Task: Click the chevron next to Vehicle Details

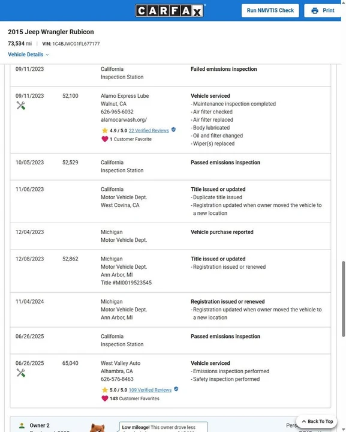Action: click(x=47, y=55)
